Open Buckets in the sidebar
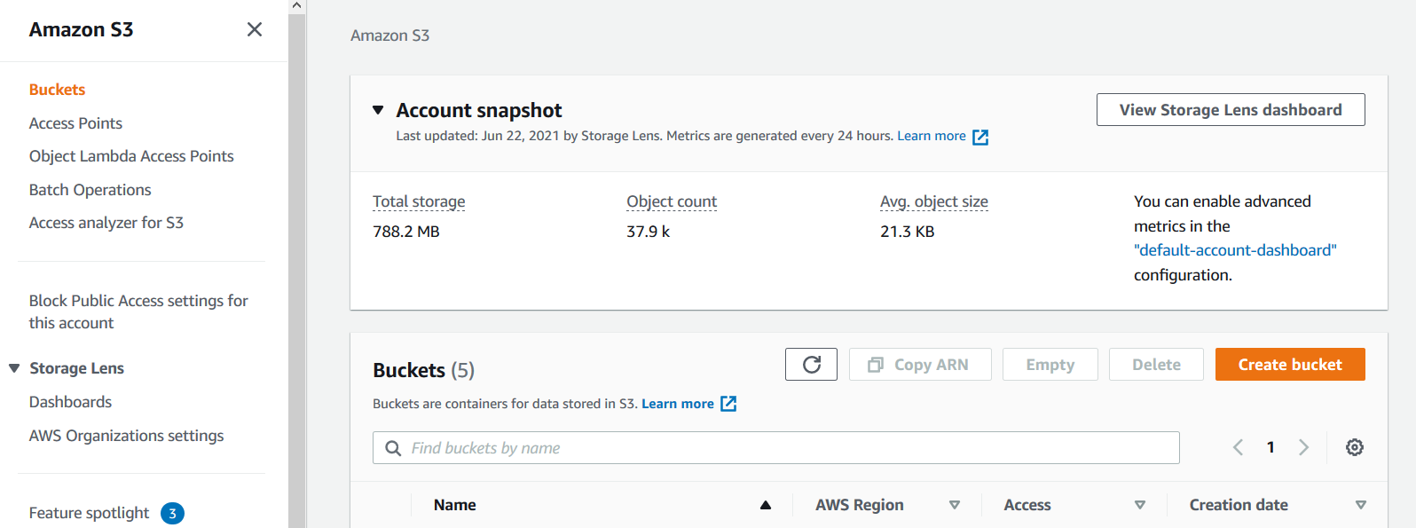The image size is (1416, 528). tap(57, 90)
